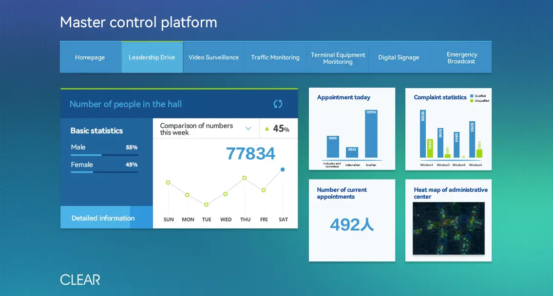Image resolution: width=553 pixels, height=296 pixels.
Task: Click the Unqualified green legend swatch
Action: click(x=471, y=101)
